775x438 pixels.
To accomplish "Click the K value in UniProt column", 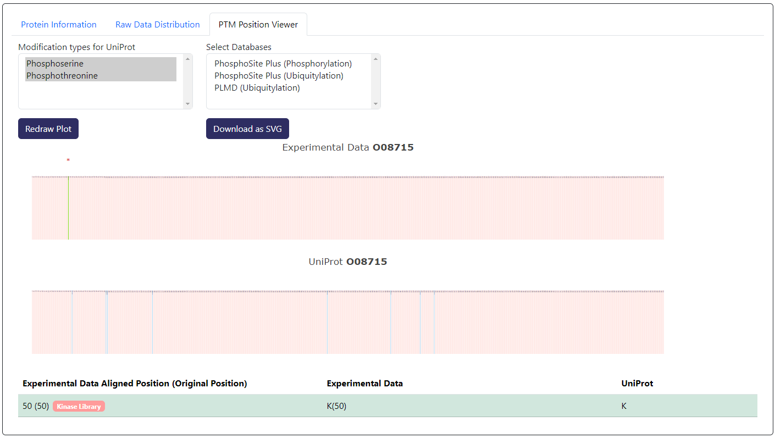I will pyautogui.click(x=624, y=406).
